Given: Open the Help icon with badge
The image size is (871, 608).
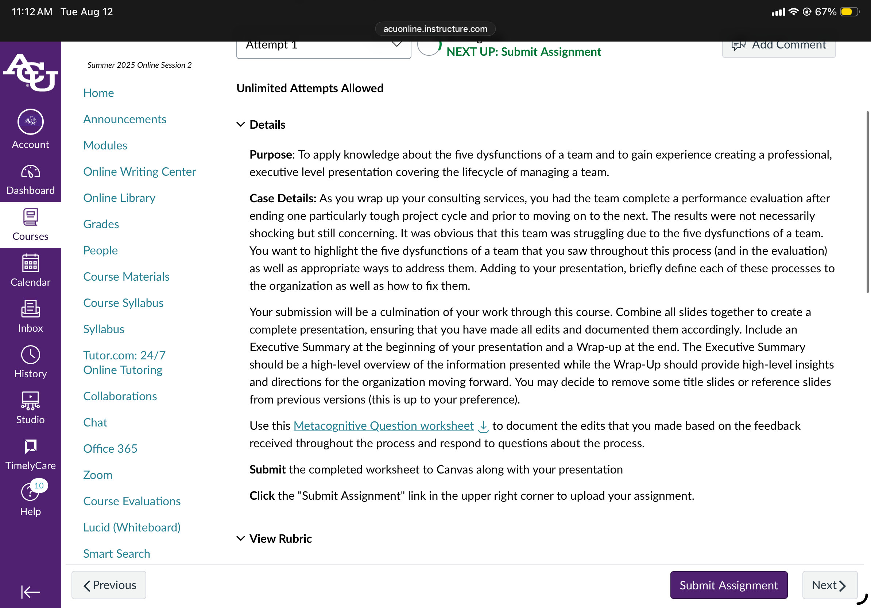Looking at the screenshot, I should coord(30,492).
